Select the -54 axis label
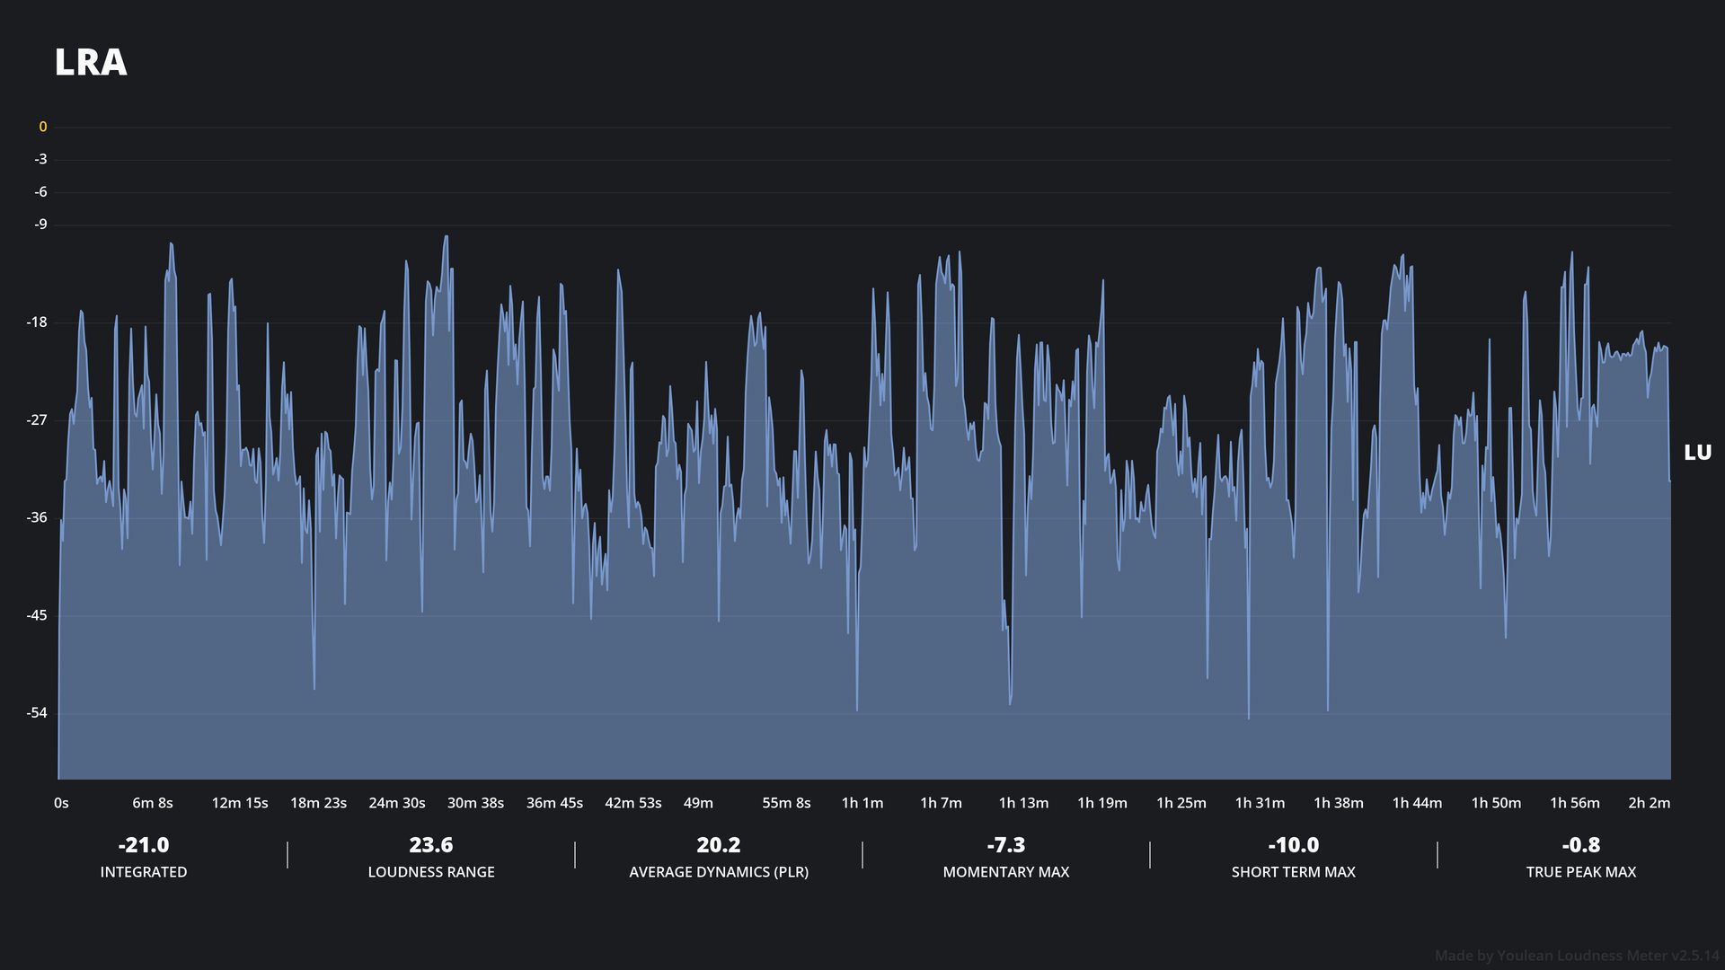Image resolution: width=1725 pixels, height=970 pixels. [x=37, y=714]
